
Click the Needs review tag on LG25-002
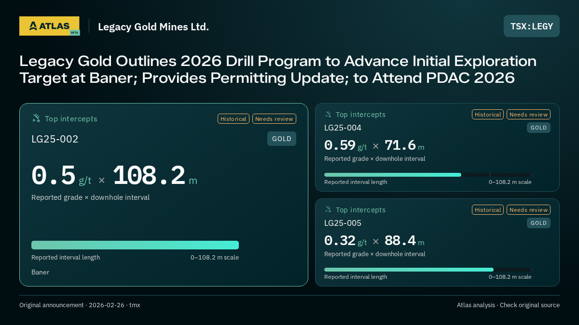[x=274, y=119]
